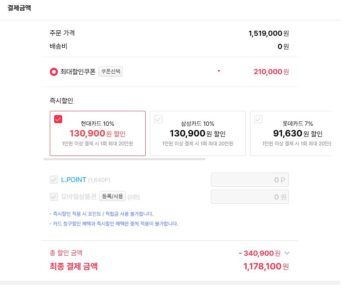
Task: Click the 최대할인쿠폰 label text
Action: [x=78, y=72]
